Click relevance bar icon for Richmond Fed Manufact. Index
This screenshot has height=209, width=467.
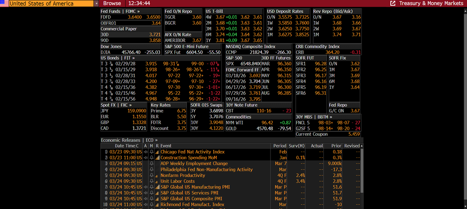pyautogui.click(x=157, y=204)
